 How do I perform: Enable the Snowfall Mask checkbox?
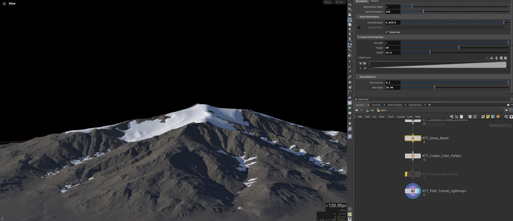pyautogui.click(x=359, y=27)
